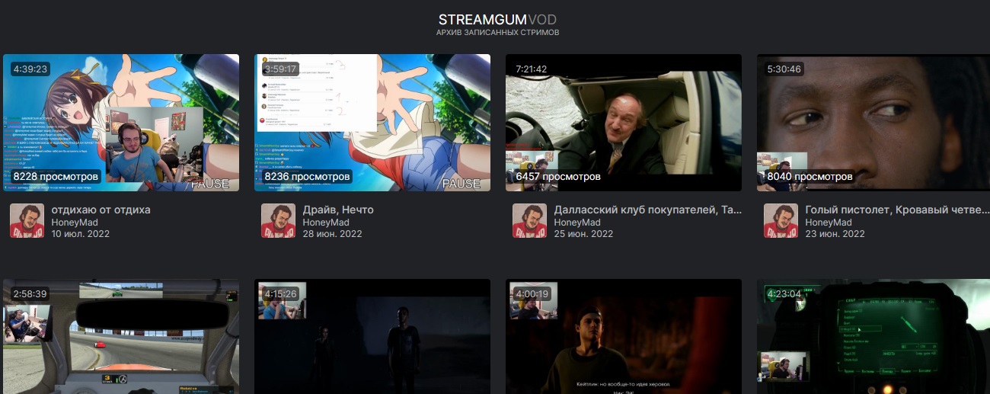The width and height of the screenshot is (990, 394).
Task: Click the 5:30:46 duration badge
Action: coord(784,69)
